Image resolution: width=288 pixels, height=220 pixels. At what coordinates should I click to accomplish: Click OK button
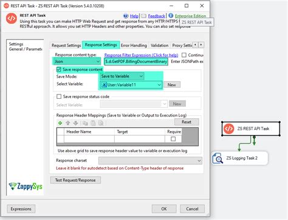[164, 209]
